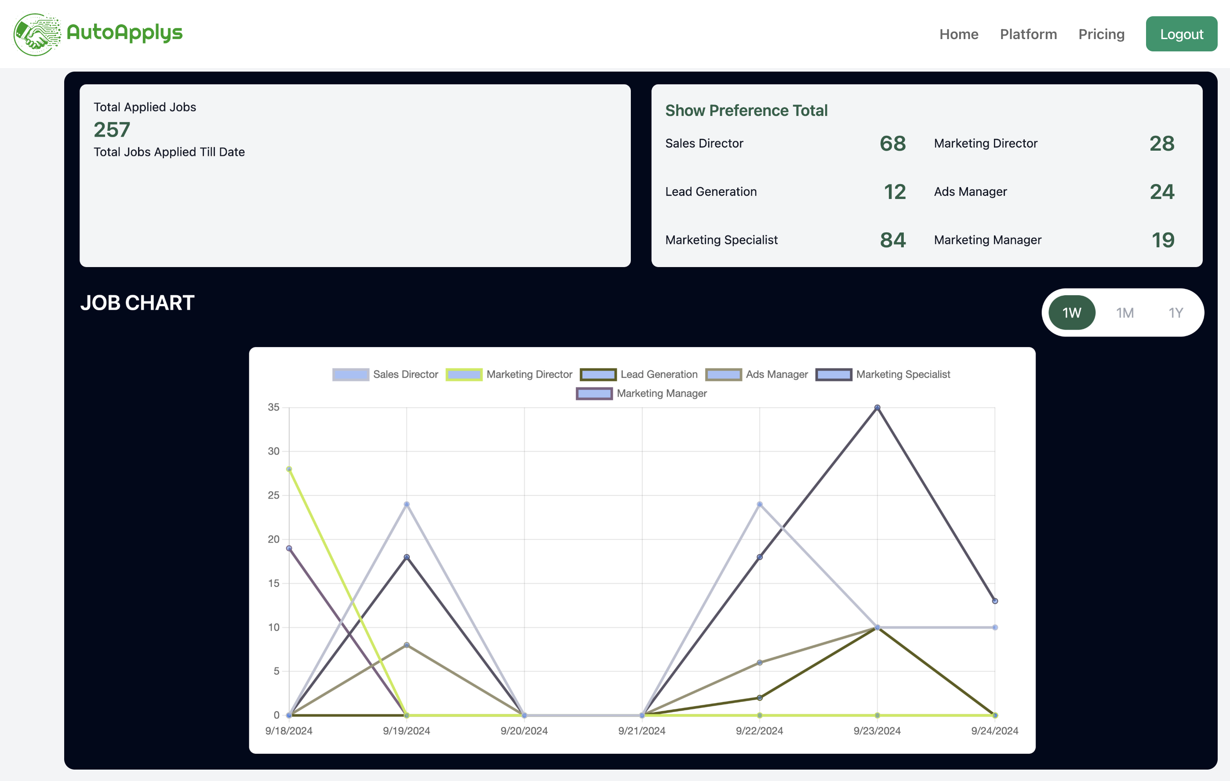Go to the Platform page

coord(1028,34)
